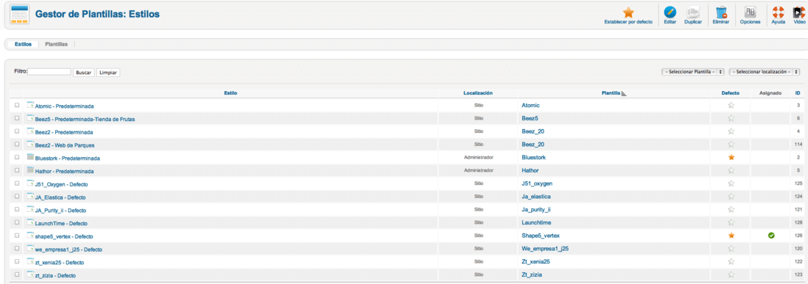The width and height of the screenshot is (808, 284).
Task: Click the Gestor de Plantillas header icon
Action: [20, 14]
